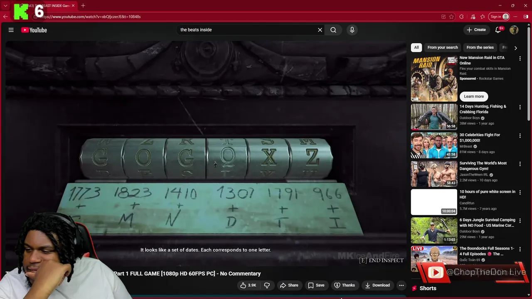Go to the YouTube home logo
Image resolution: width=532 pixels, height=299 pixels.
pos(34,30)
